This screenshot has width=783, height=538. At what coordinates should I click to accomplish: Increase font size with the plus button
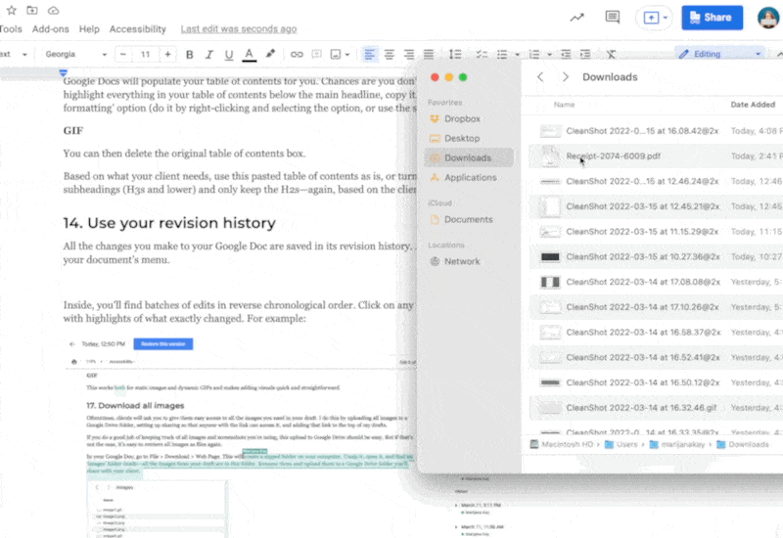[x=168, y=54]
